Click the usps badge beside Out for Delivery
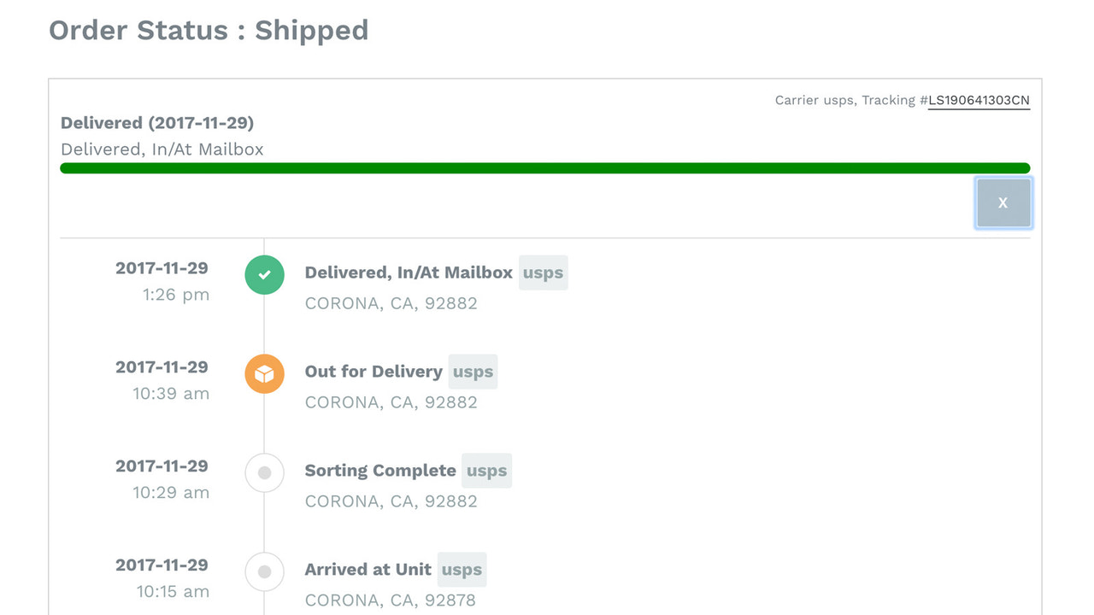 (473, 372)
